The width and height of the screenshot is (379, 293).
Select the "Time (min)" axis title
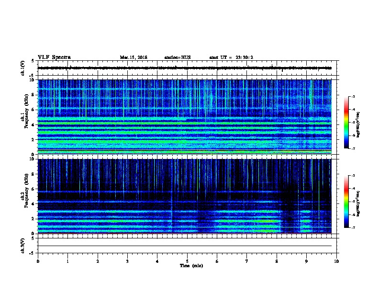click(191, 266)
